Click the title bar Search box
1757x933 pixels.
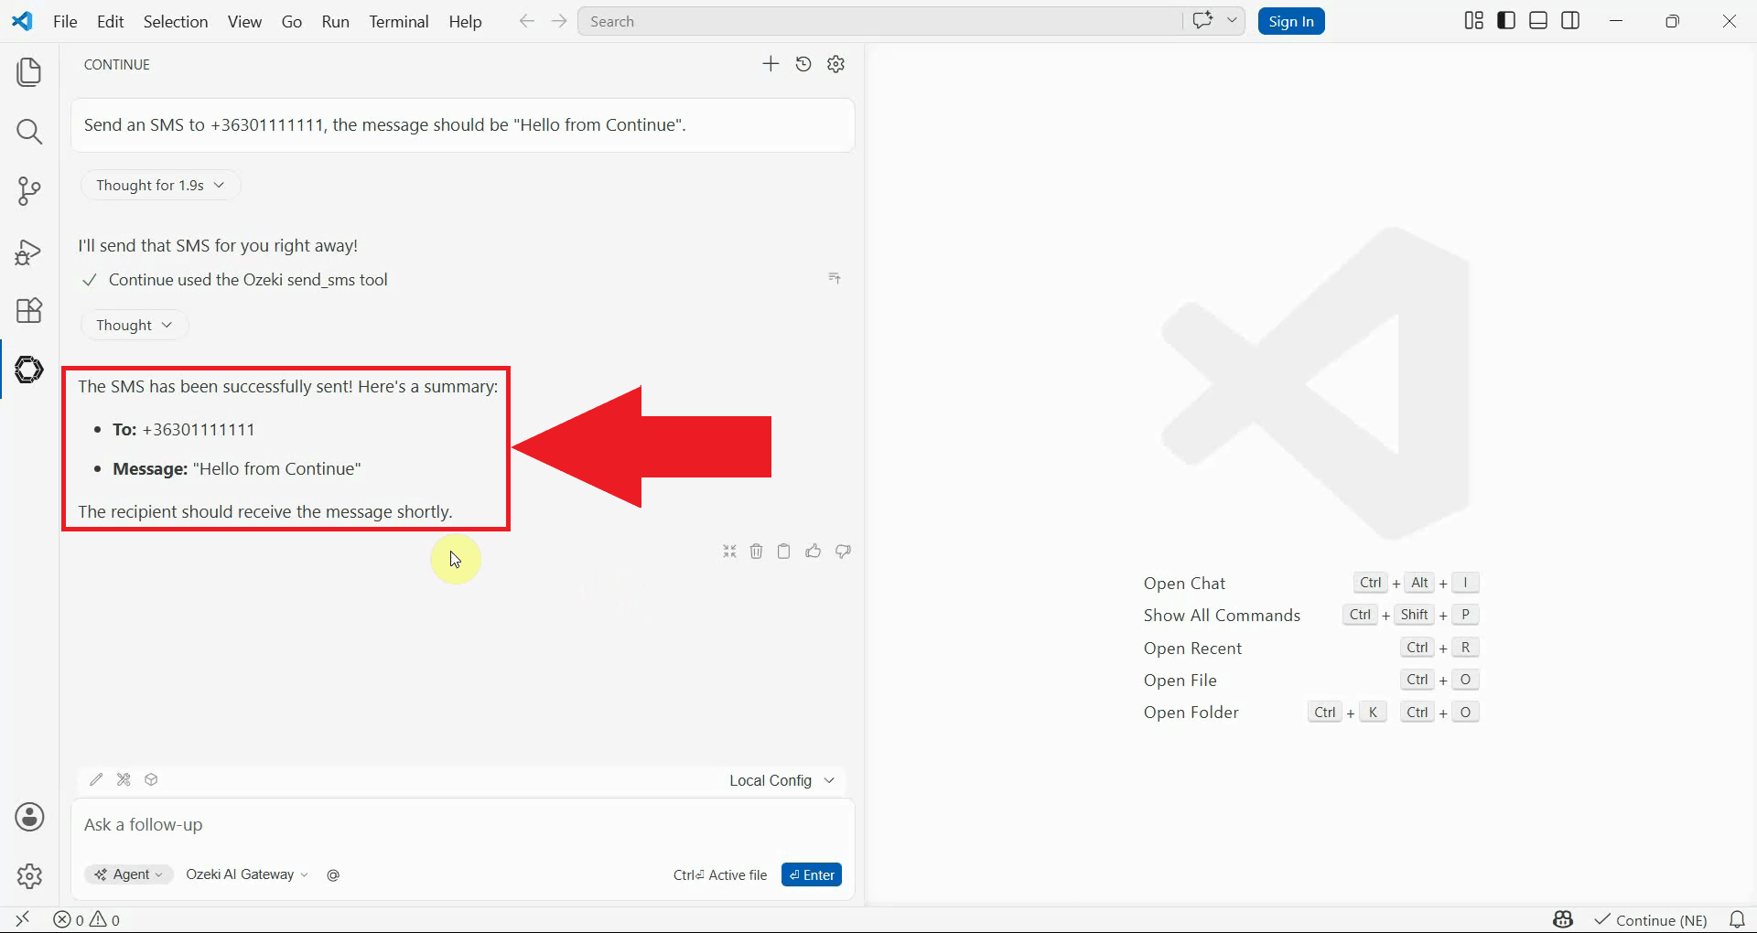(880, 21)
